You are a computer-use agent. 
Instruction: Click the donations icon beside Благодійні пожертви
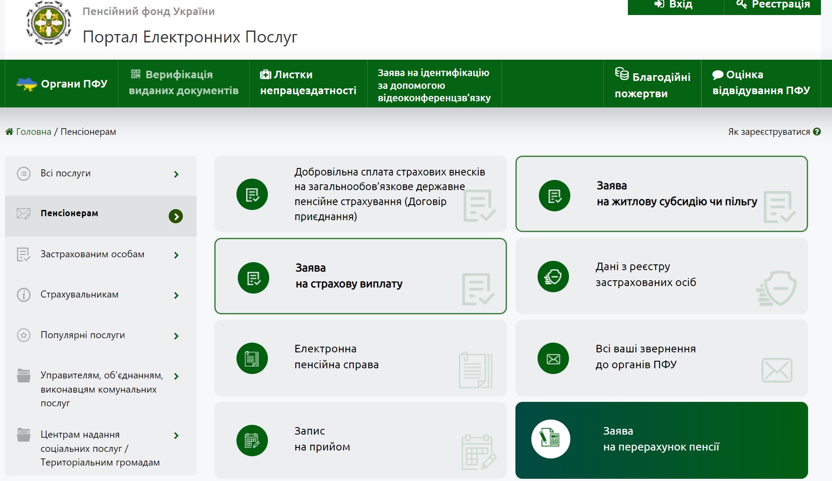point(623,74)
